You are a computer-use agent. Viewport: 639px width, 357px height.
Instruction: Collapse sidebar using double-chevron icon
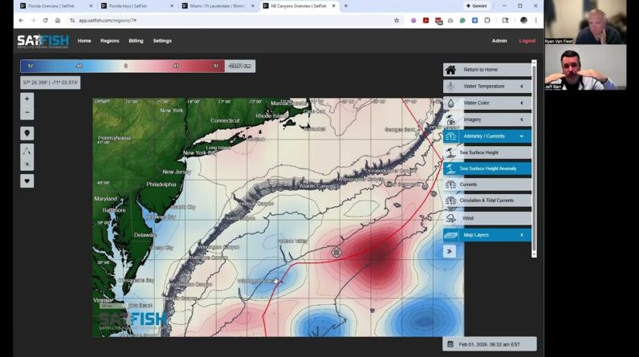tap(450, 251)
